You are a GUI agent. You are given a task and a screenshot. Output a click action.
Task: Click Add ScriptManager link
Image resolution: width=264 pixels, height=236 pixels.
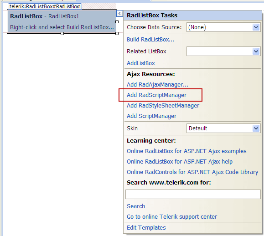tap(151, 116)
